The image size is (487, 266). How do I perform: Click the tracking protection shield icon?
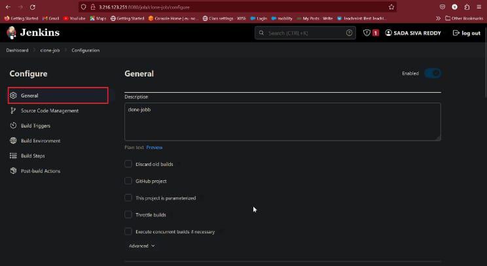(83, 7)
